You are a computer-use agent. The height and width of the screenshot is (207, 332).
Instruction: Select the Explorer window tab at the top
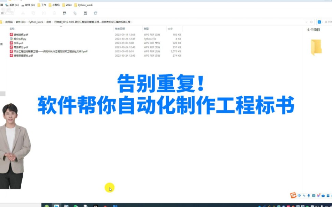coord(20,1)
